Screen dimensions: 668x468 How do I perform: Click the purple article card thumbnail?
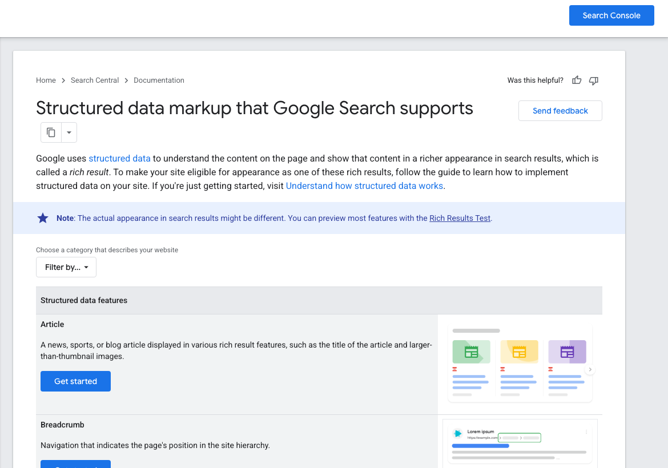[x=567, y=352]
